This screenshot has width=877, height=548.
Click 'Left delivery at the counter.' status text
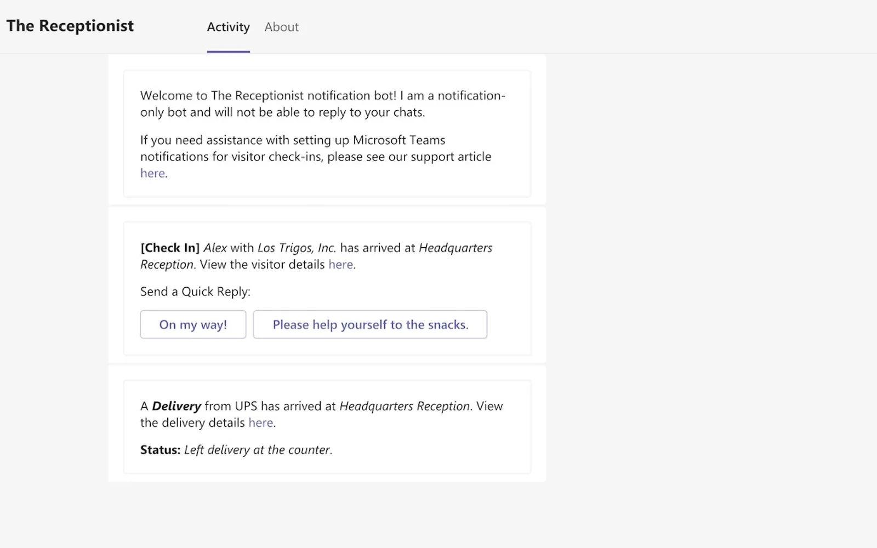pyautogui.click(x=258, y=450)
